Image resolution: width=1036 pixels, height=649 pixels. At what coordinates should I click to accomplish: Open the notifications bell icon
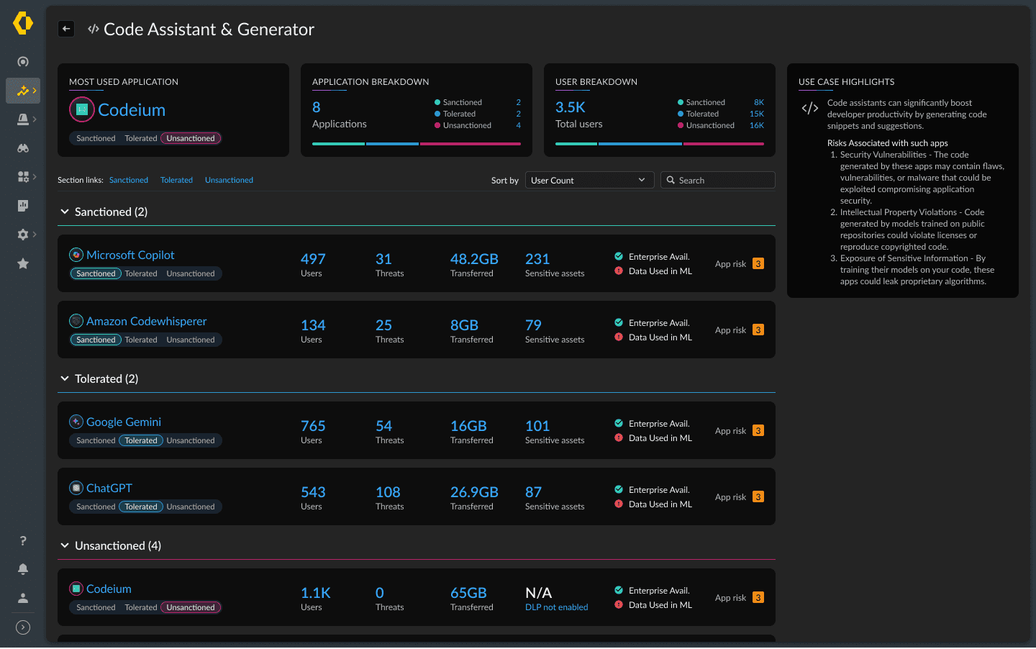pyautogui.click(x=23, y=569)
